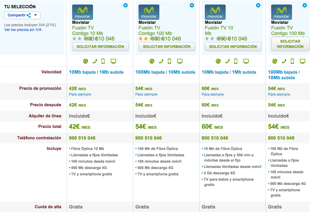310x213 pixels.
Task: Click the contract phone 900 510 046 in third column
Action: (x=215, y=138)
